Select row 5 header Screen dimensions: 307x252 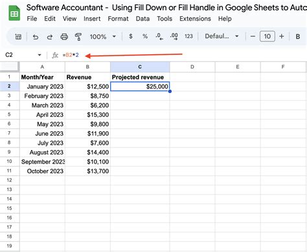point(10,114)
